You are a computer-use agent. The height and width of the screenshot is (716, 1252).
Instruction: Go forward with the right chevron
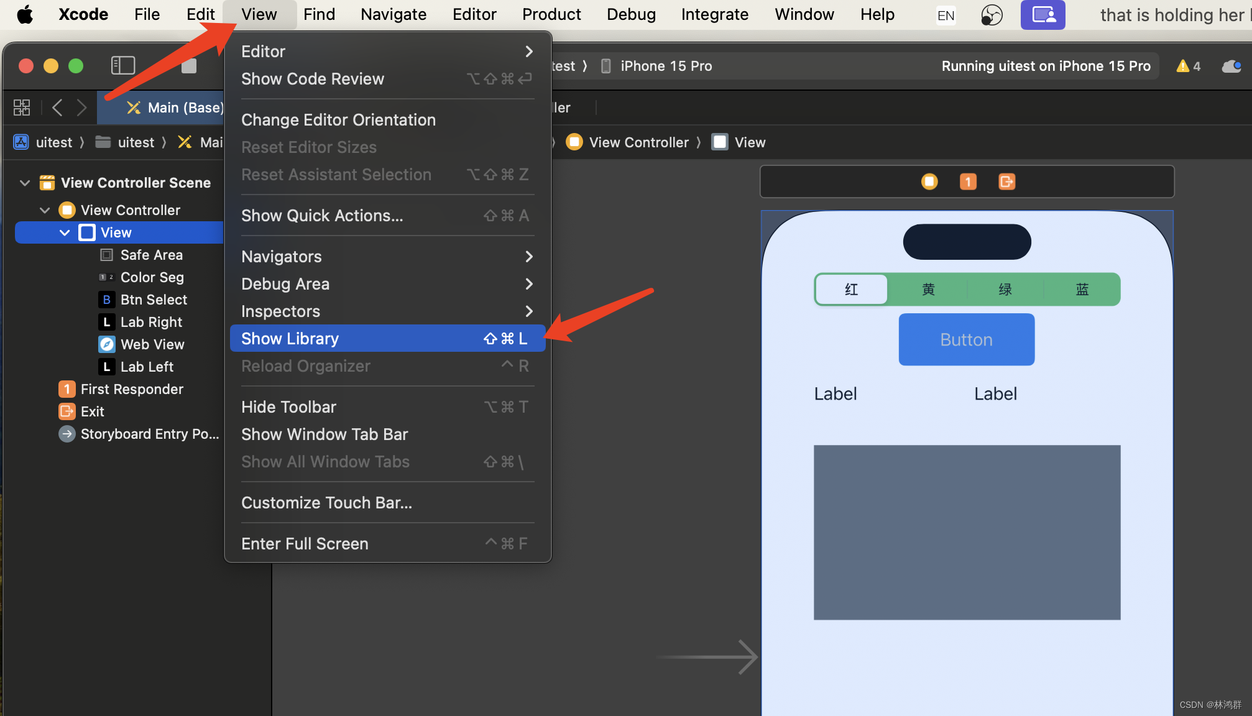(x=81, y=108)
